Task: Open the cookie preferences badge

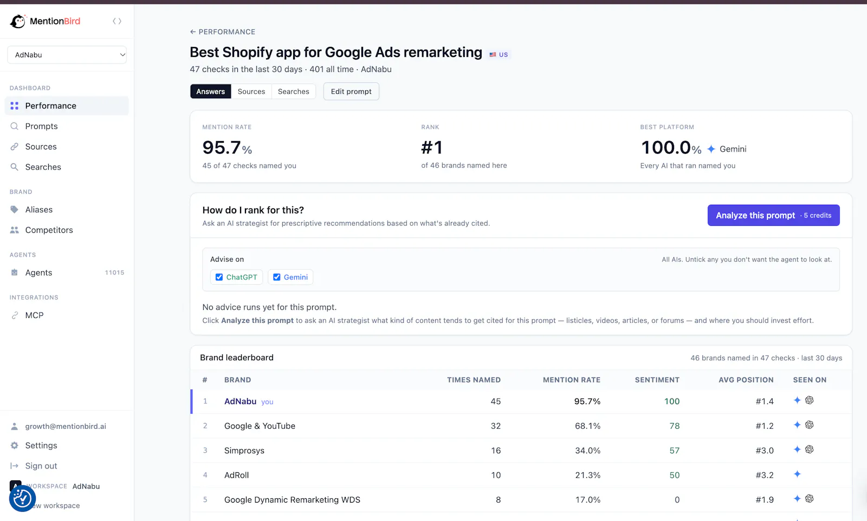Action: click(22, 498)
